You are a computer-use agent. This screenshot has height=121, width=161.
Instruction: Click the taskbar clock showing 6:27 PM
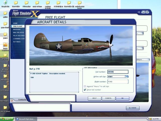click(x=156, y=119)
